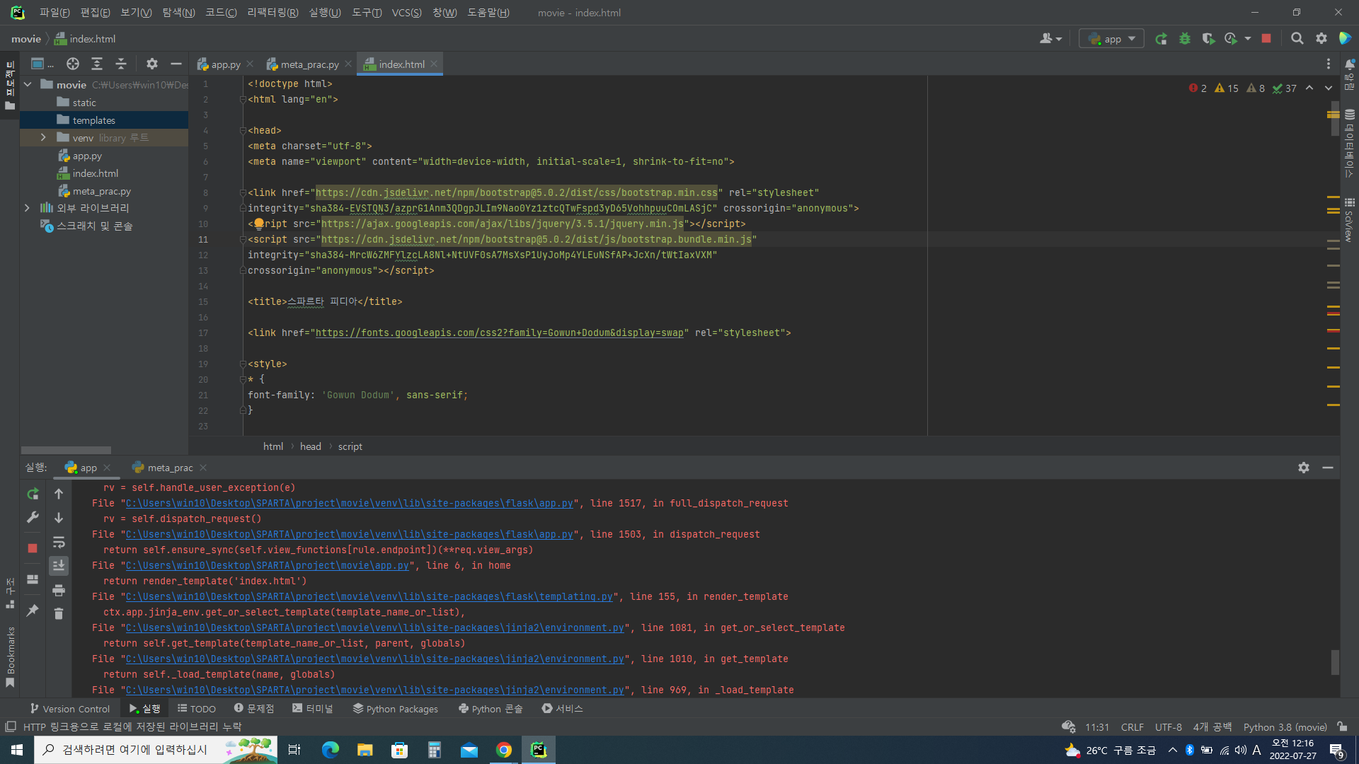Collapse the movie project root
1359x764 pixels.
click(28, 85)
